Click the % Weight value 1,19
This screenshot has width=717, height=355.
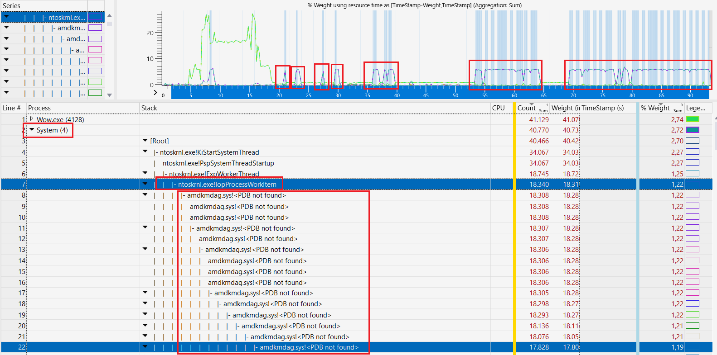point(677,347)
